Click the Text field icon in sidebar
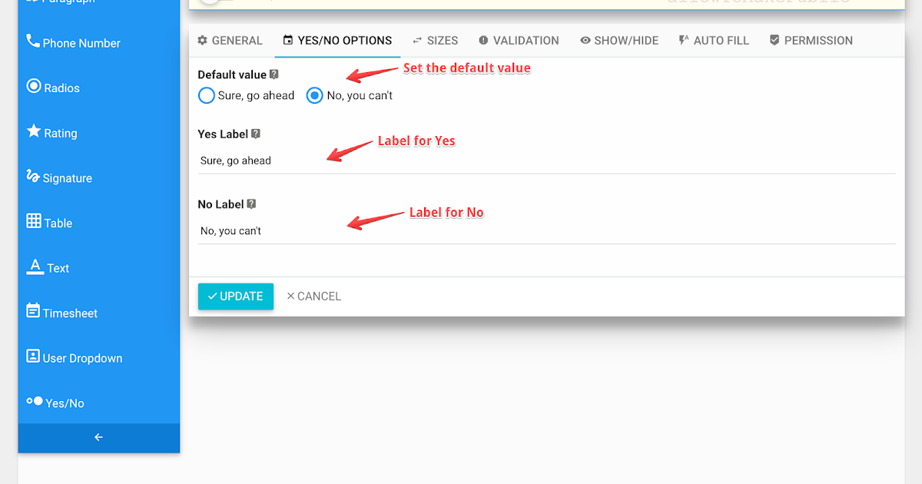The image size is (922, 484). 34,267
